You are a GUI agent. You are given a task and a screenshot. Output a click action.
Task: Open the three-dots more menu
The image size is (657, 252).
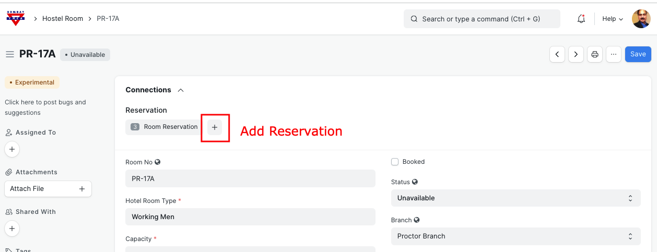point(614,54)
